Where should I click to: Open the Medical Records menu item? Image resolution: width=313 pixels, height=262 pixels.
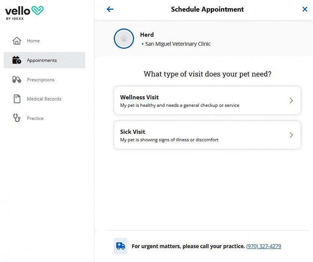tap(44, 99)
